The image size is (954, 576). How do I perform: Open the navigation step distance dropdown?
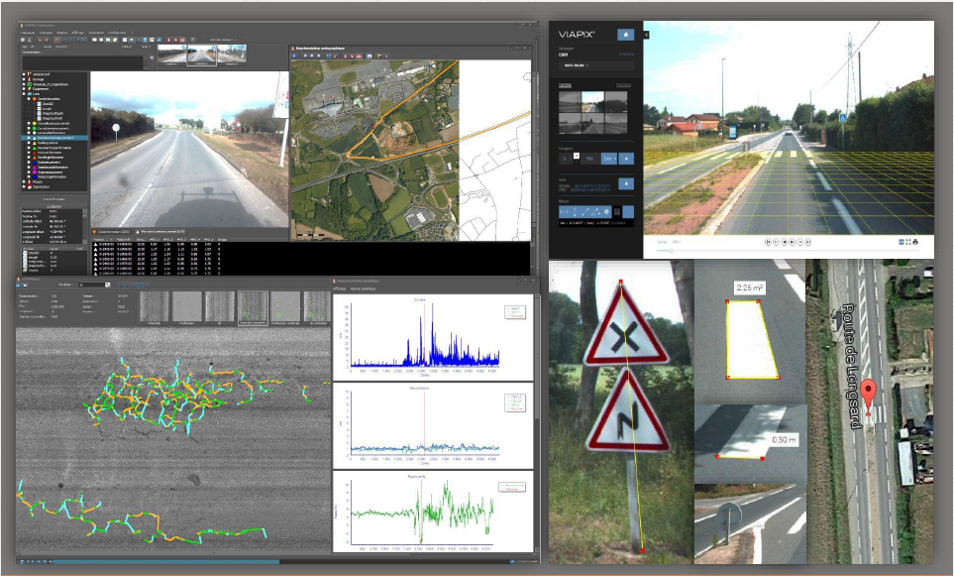[x=607, y=158]
